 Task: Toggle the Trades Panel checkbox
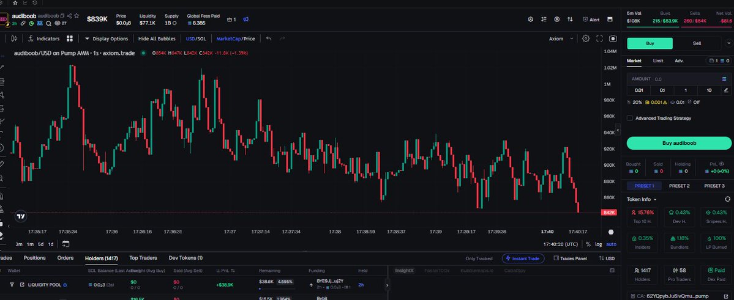[570, 258]
